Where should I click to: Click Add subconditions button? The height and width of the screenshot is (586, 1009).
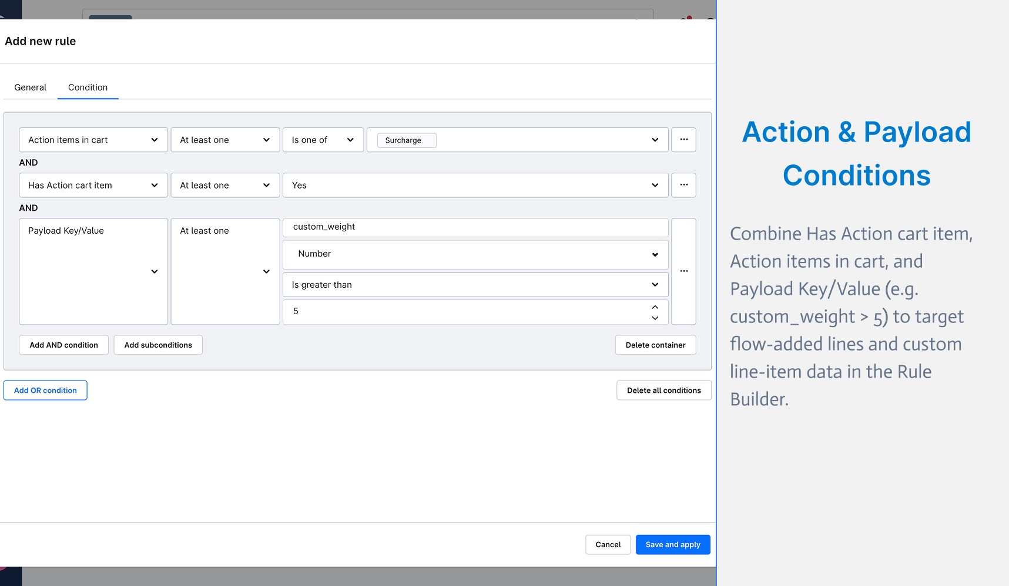[158, 345]
